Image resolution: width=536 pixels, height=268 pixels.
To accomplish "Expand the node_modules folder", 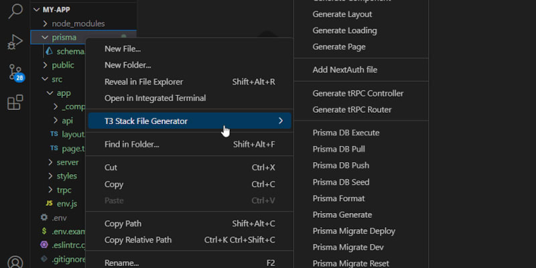I will [x=78, y=23].
